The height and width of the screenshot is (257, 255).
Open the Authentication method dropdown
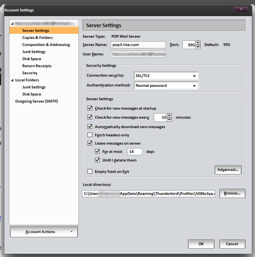pyautogui.click(x=166, y=86)
